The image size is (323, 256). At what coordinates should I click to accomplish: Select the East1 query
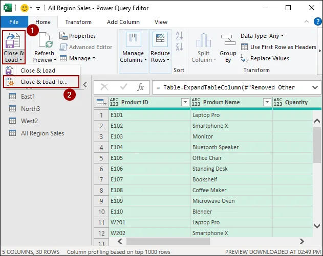[x=28, y=97]
